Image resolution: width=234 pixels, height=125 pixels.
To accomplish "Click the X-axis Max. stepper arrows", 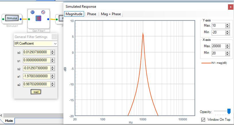I will (x=227, y=46).
